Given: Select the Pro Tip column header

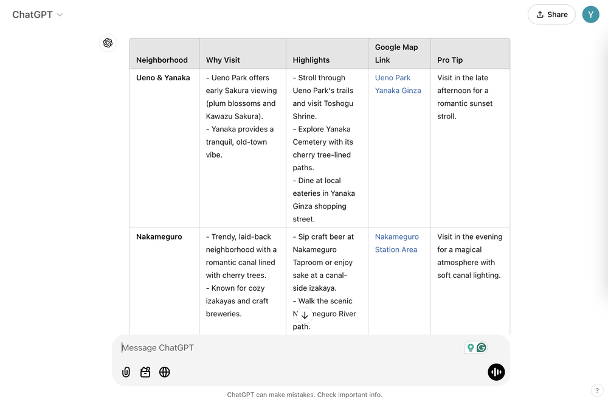Looking at the screenshot, I should (450, 60).
